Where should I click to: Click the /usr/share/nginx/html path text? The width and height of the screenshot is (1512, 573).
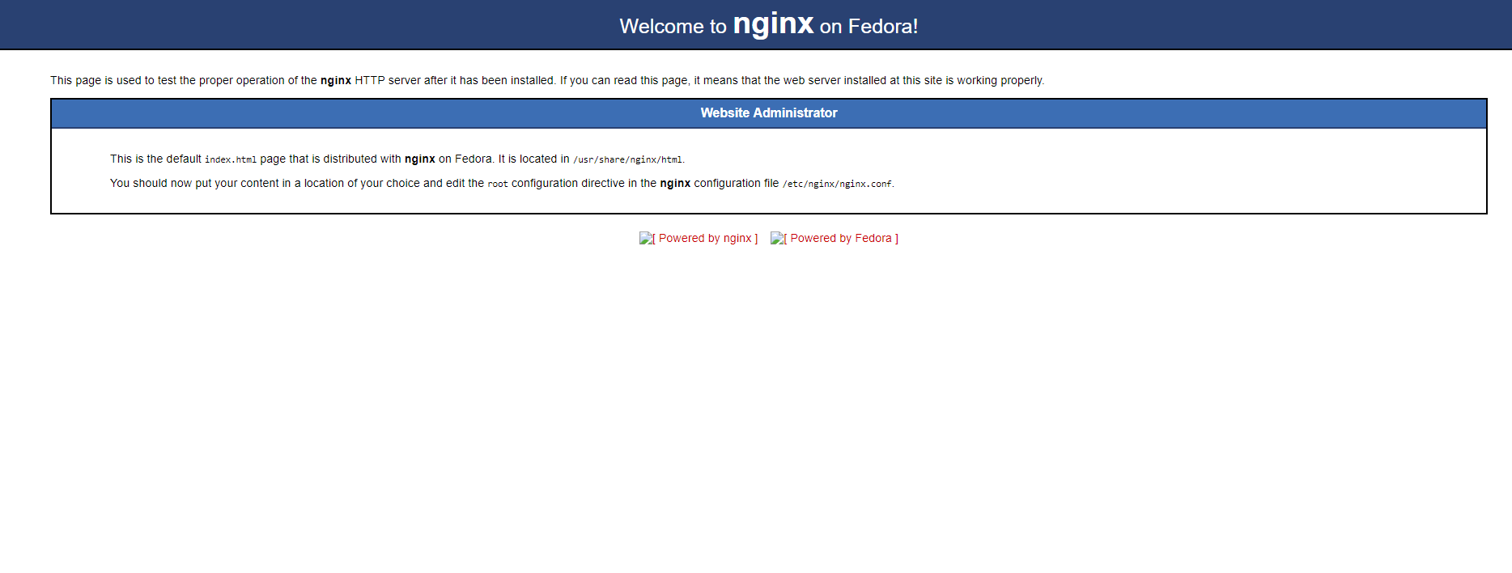[x=627, y=159]
